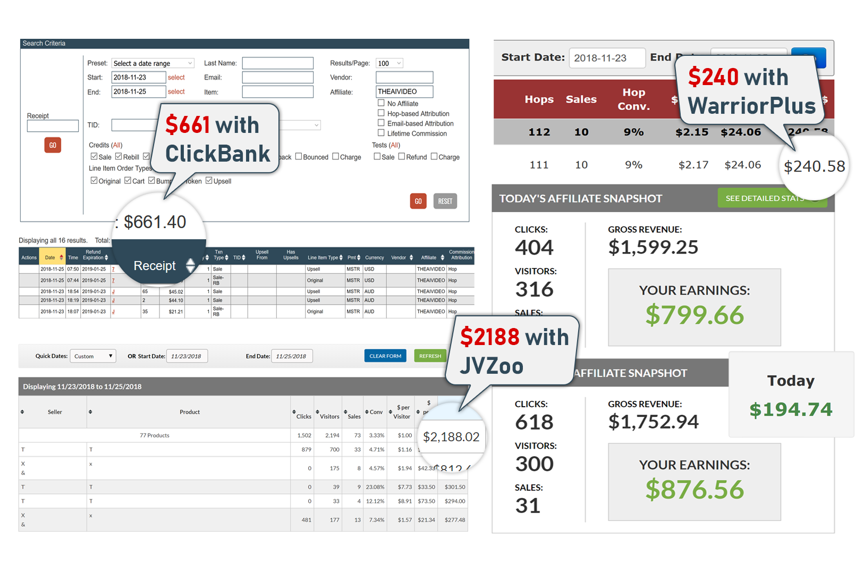Click the green REFRESH button

pos(430,356)
